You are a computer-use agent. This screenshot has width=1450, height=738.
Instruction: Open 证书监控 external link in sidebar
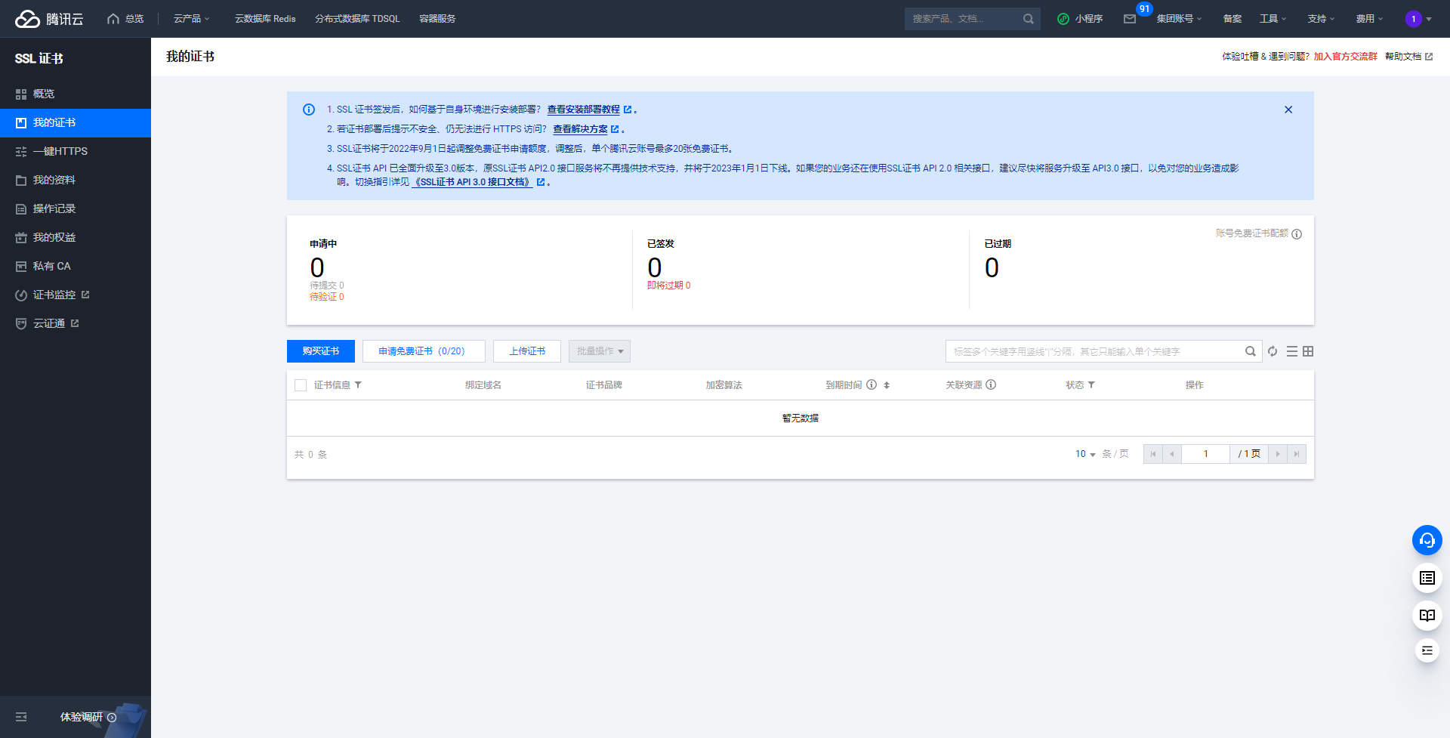tap(76, 295)
